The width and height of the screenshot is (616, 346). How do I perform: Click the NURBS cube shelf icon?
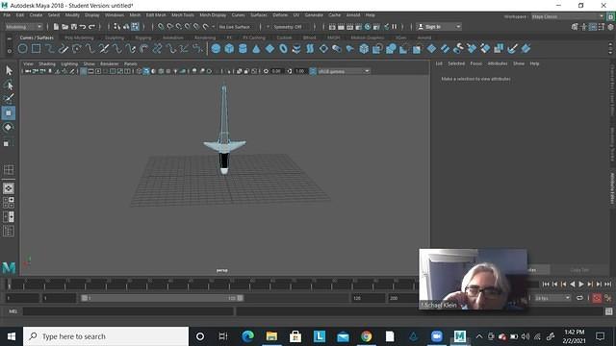click(x=229, y=49)
